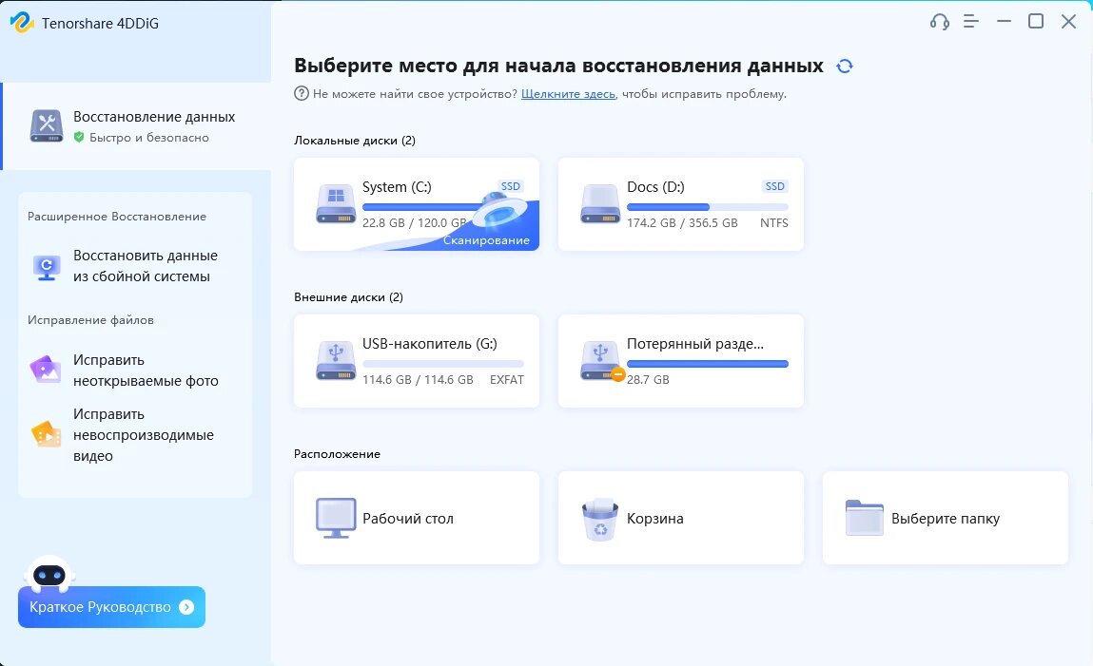Click the lost partition drive icon

click(600, 360)
